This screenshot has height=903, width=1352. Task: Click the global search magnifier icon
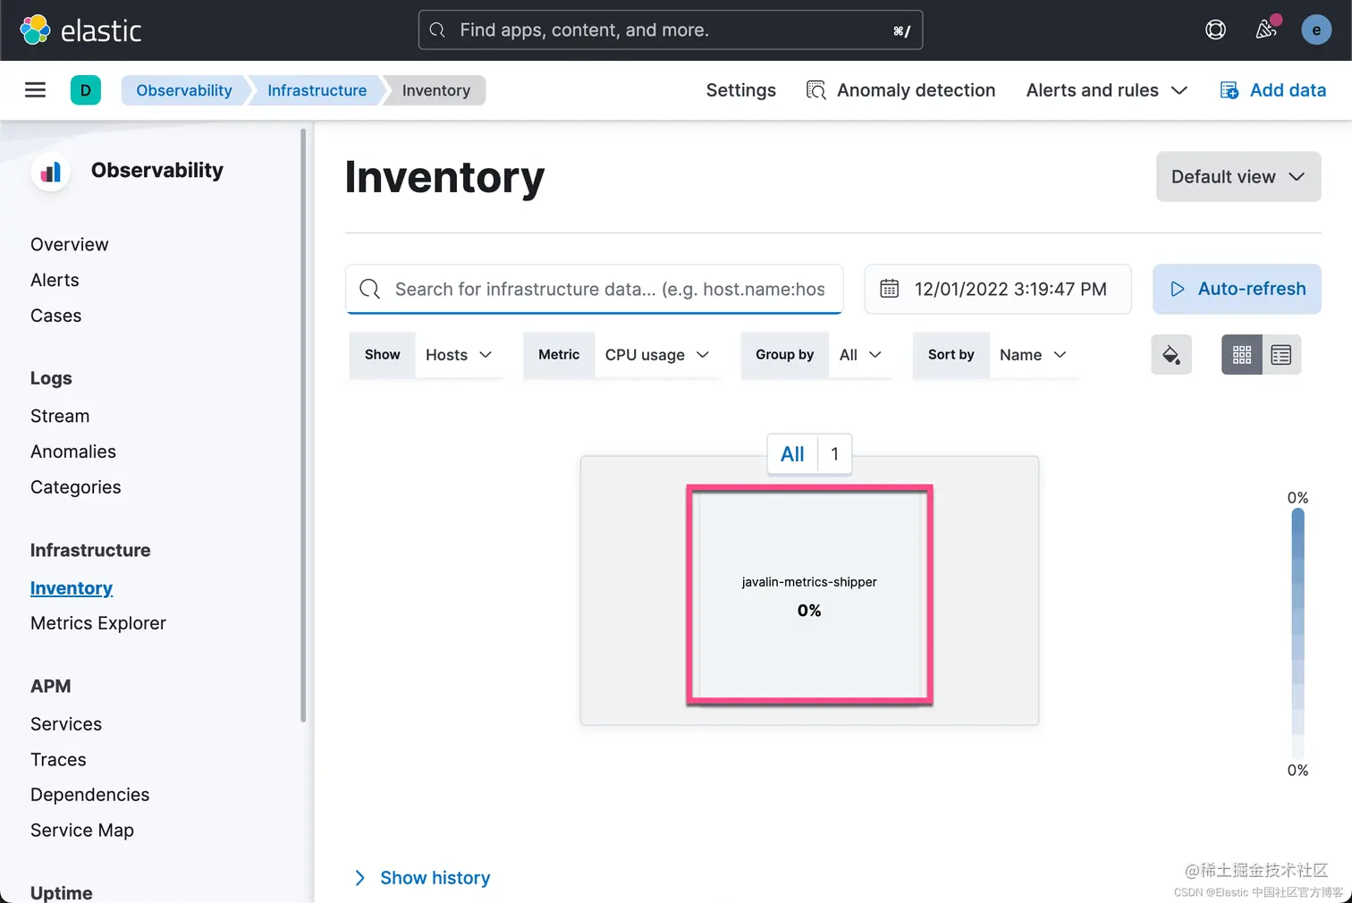[x=437, y=30]
